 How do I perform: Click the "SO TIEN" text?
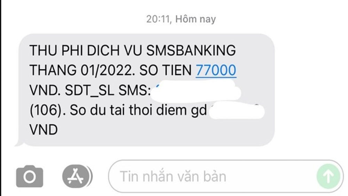tap(165, 70)
